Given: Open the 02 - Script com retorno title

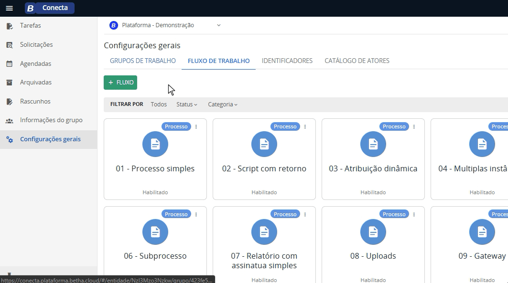Looking at the screenshot, I should [264, 169].
